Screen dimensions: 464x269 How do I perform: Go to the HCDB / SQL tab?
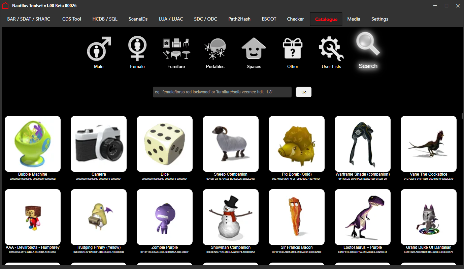point(105,19)
